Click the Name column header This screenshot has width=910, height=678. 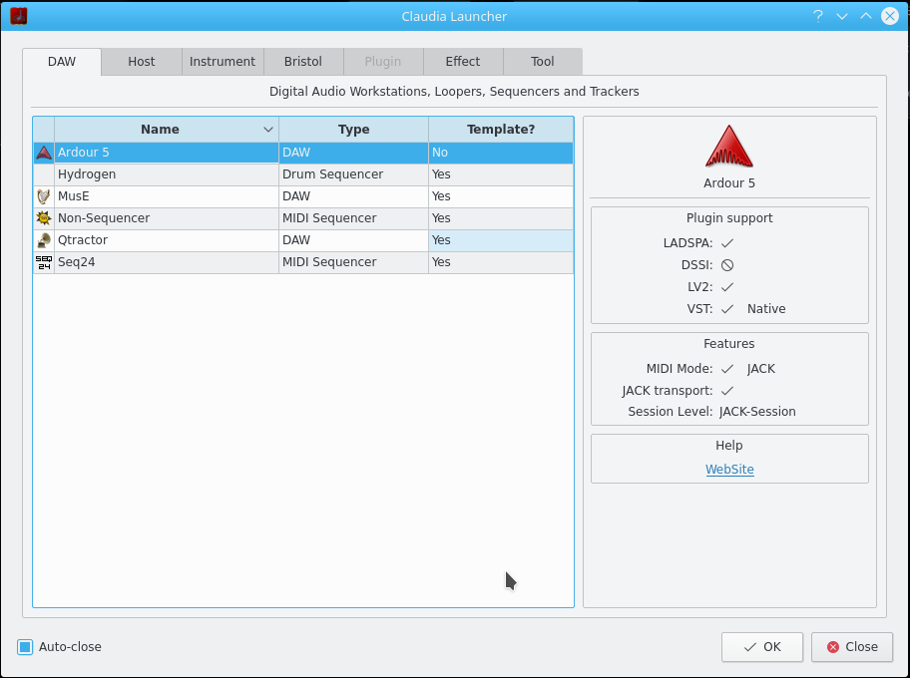(x=167, y=130)
